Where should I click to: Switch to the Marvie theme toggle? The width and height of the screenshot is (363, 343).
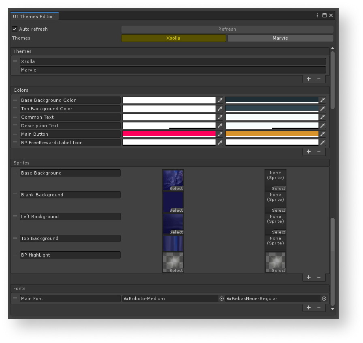click(280, 38)
